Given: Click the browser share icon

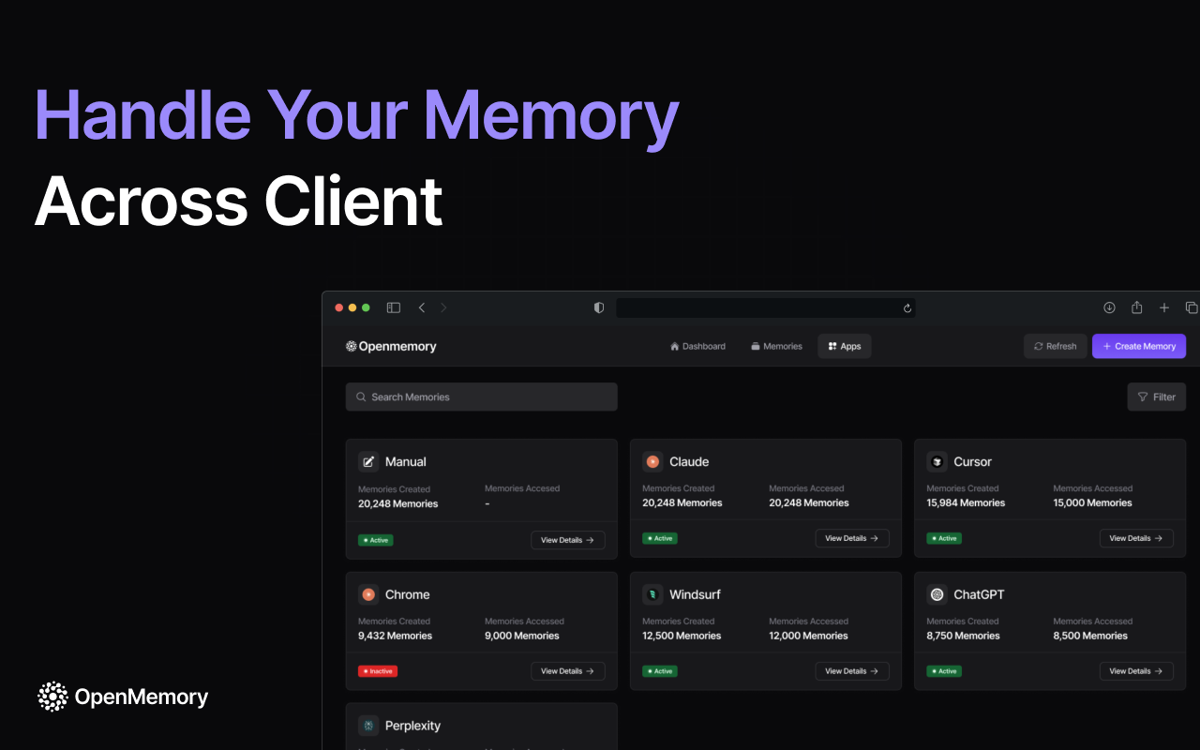Looking at the screenshot, I should (x=1136, y=307).
